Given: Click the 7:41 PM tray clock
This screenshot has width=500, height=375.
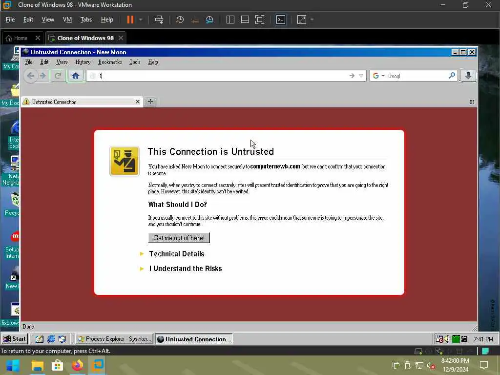Looking at the screenshot, I should pyautogui.click(x=483, y=339).
